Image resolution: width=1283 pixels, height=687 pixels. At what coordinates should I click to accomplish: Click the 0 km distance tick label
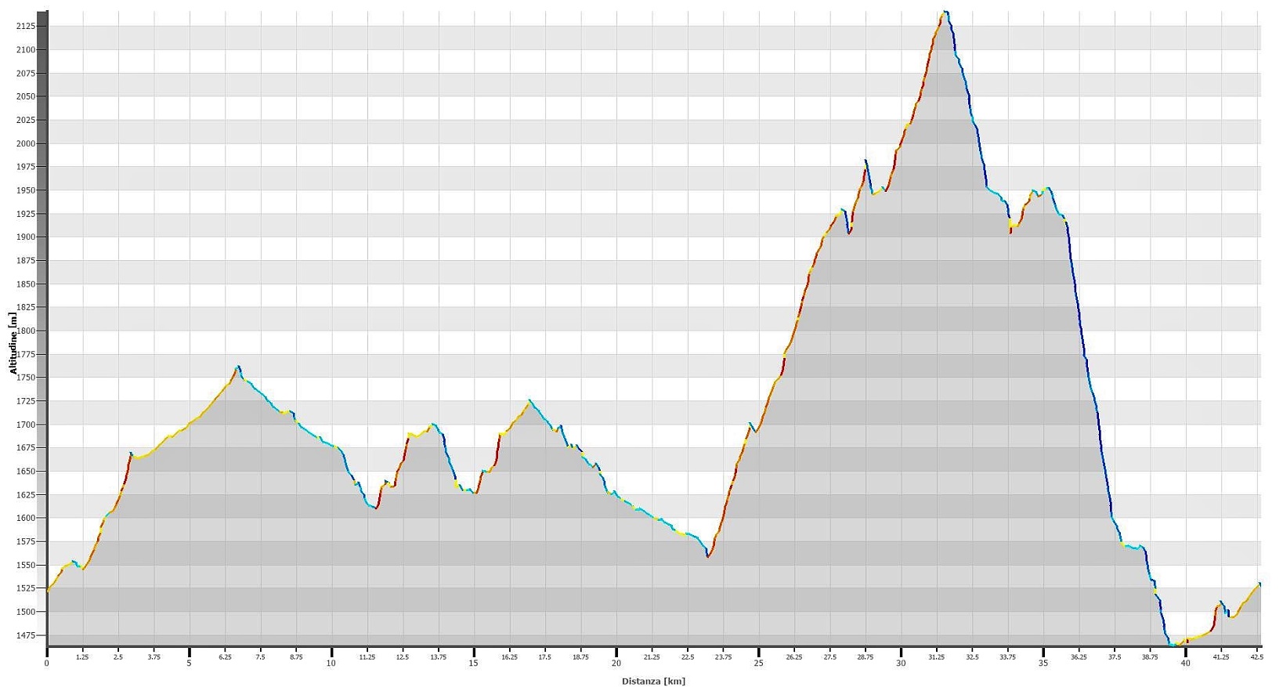pyautogui.click(x=47, y=663)
